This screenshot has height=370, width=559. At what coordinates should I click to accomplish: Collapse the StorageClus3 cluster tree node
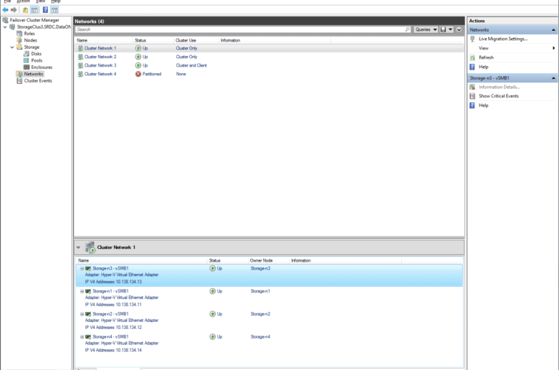click(x=5, y=27)
